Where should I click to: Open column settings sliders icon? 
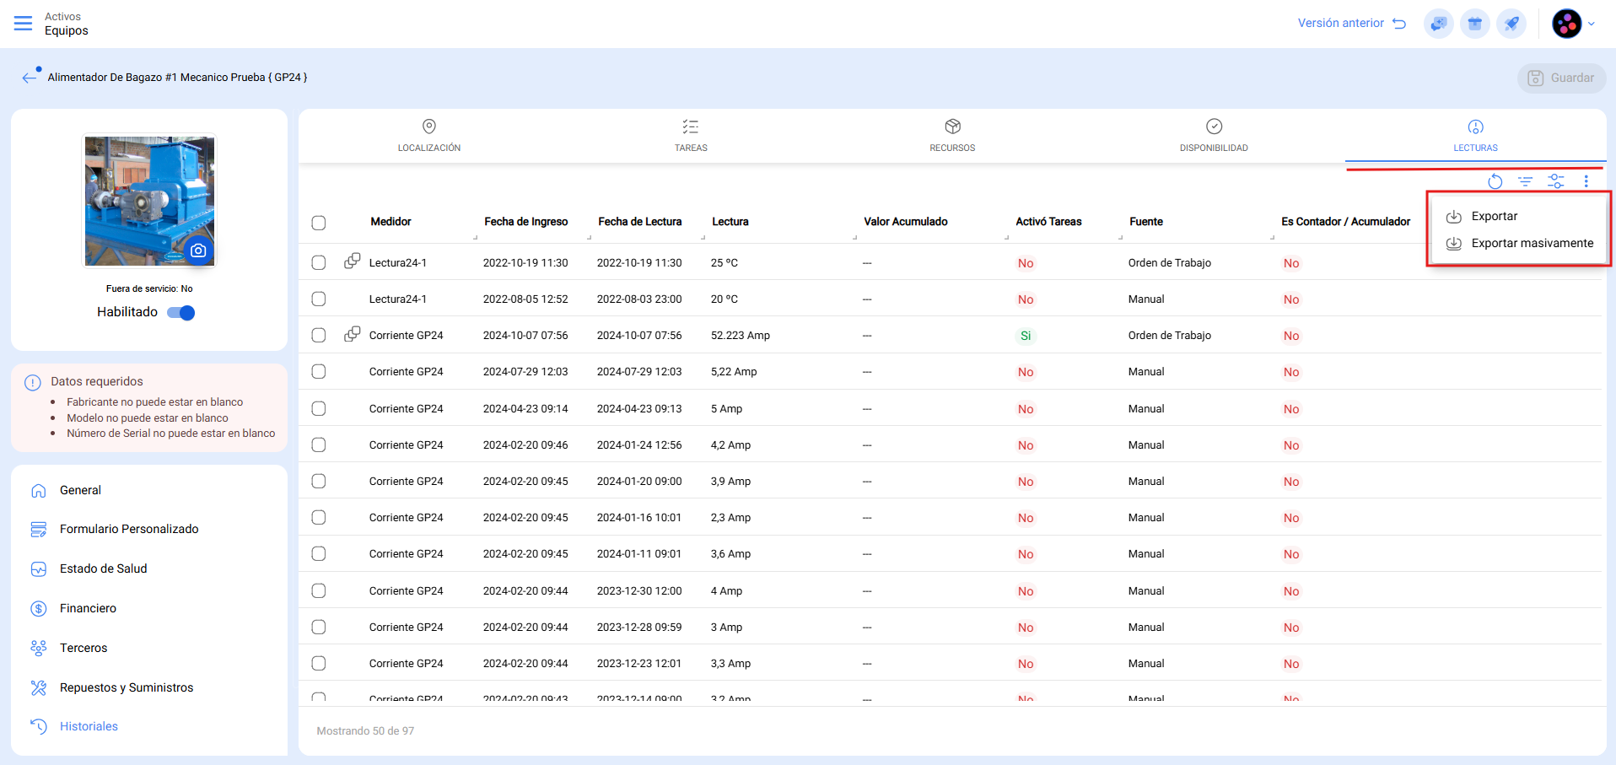coord(1555,181)
